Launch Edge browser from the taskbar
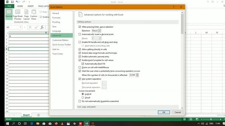The image size is (225, 126). pos(32,124)
